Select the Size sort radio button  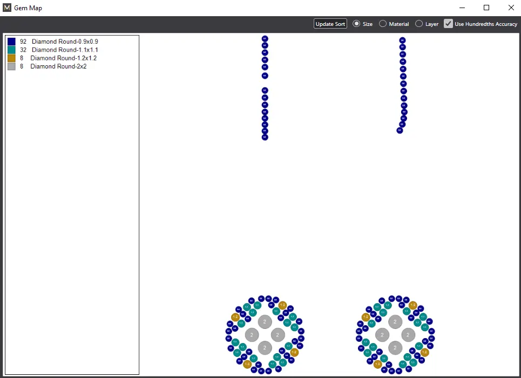click(x=356, y=24)
